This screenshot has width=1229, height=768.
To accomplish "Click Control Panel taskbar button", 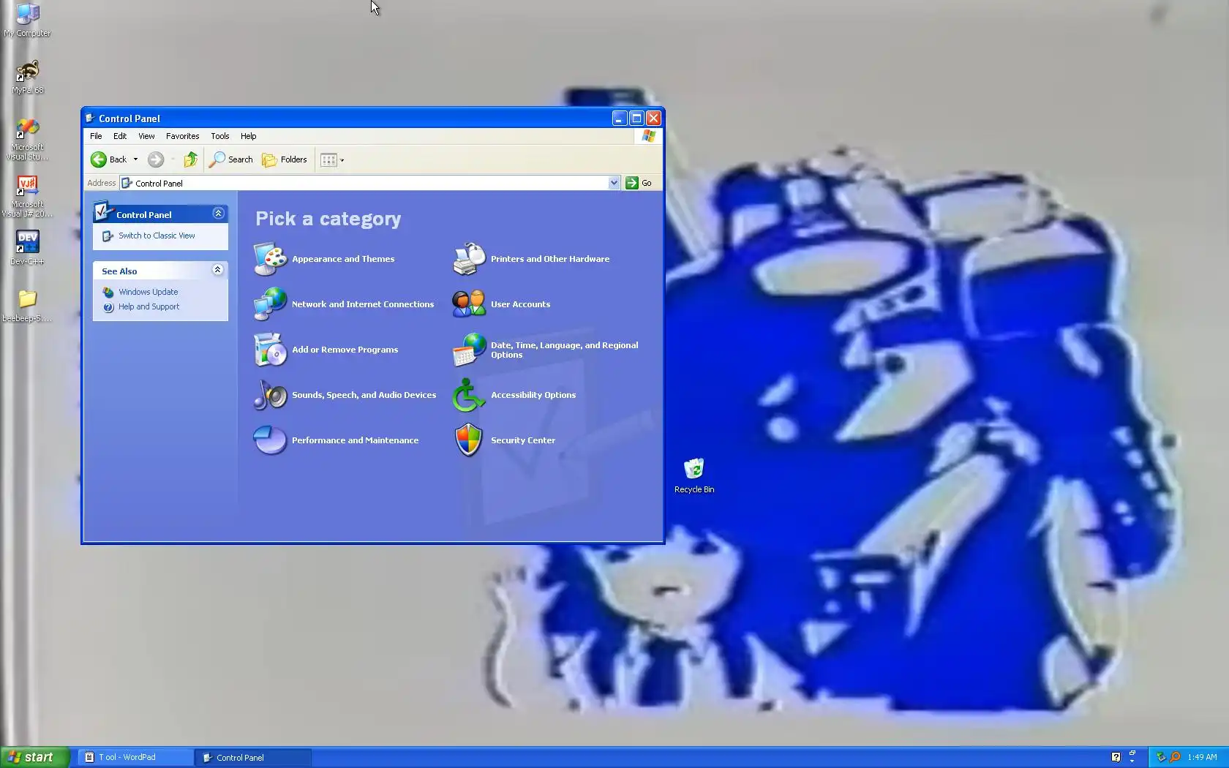I will (253, 757).
